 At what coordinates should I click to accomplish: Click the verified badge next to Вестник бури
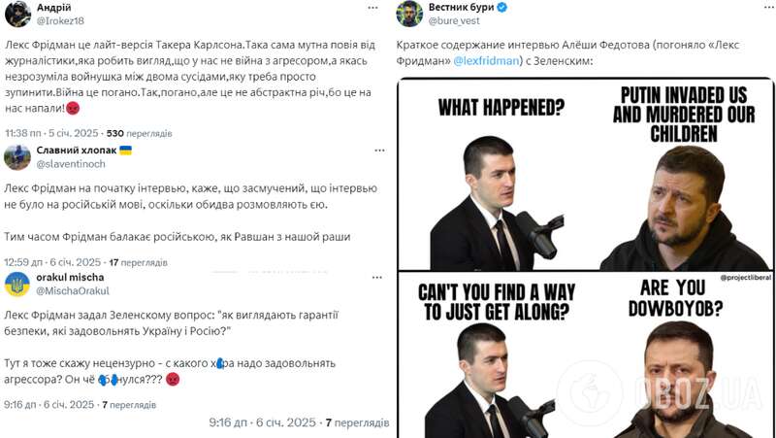(x=501, y=7)
